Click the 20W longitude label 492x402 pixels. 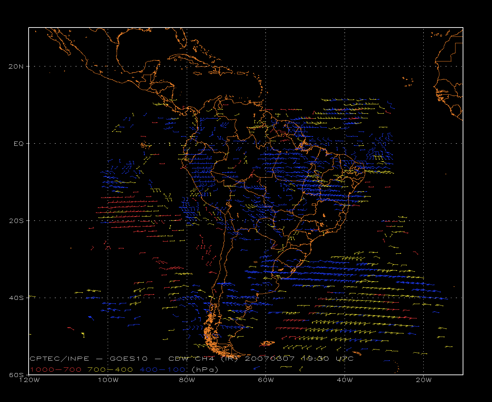point(424,380)
